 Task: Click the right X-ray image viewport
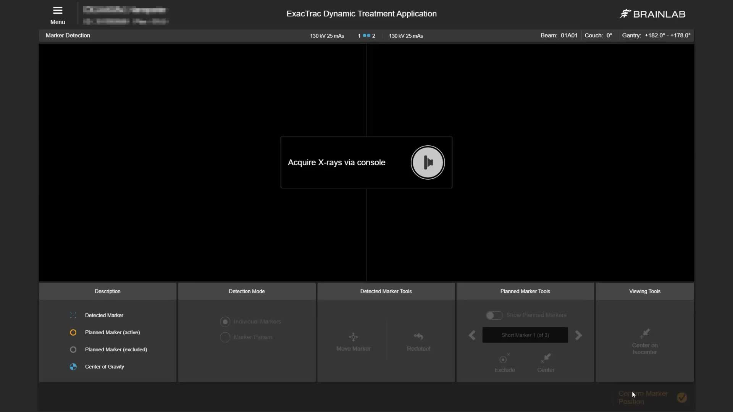pyautogui.click(x=530, y=163)
